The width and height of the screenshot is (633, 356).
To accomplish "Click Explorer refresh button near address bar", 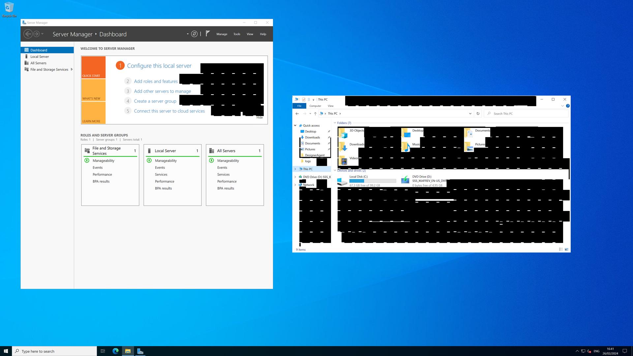I will point(478,113).
